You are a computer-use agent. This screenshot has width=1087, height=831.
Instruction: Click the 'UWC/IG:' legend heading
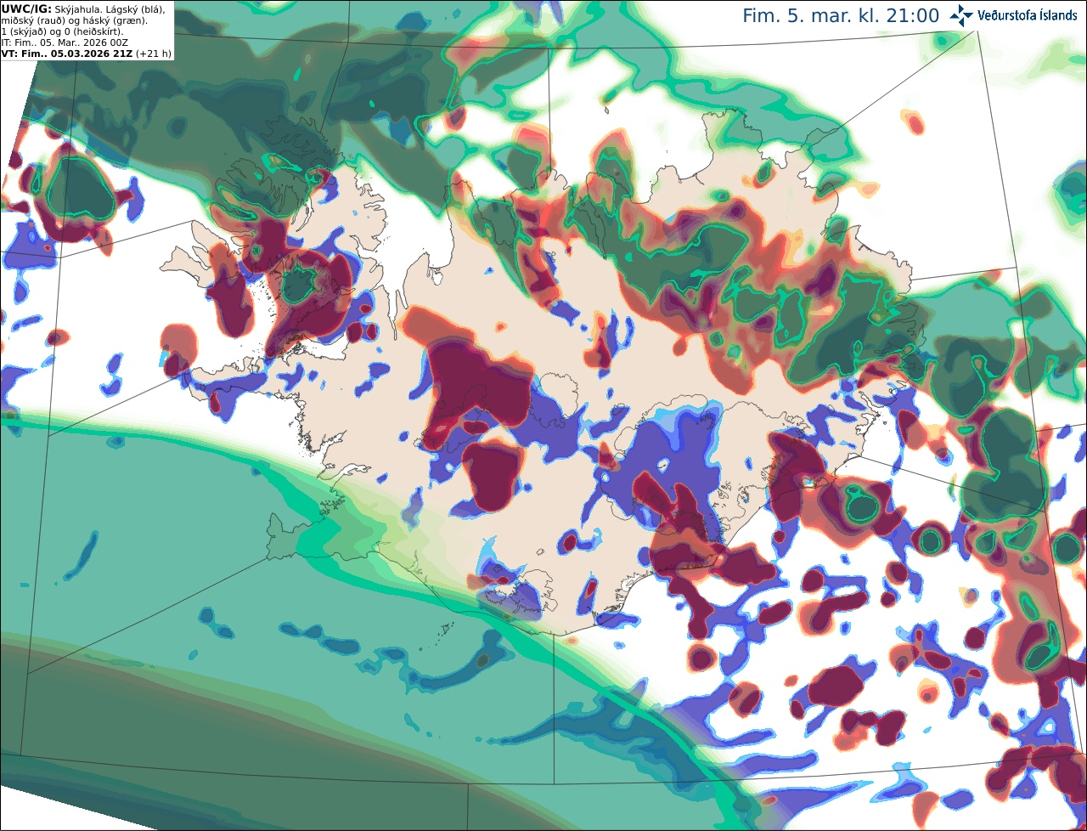coord(26,8)
